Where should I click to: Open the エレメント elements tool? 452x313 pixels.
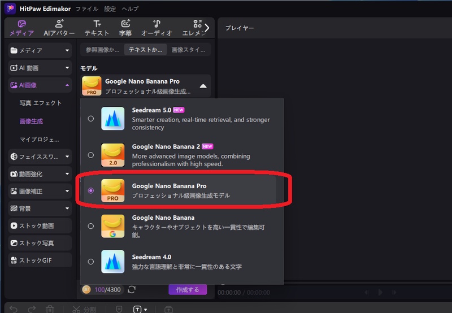coord(193,28)
